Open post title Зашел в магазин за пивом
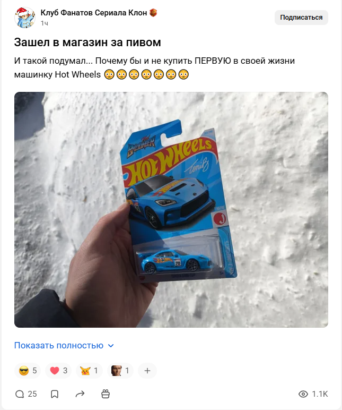The width and height of the screenshot is (342, 410). point(87,42)
